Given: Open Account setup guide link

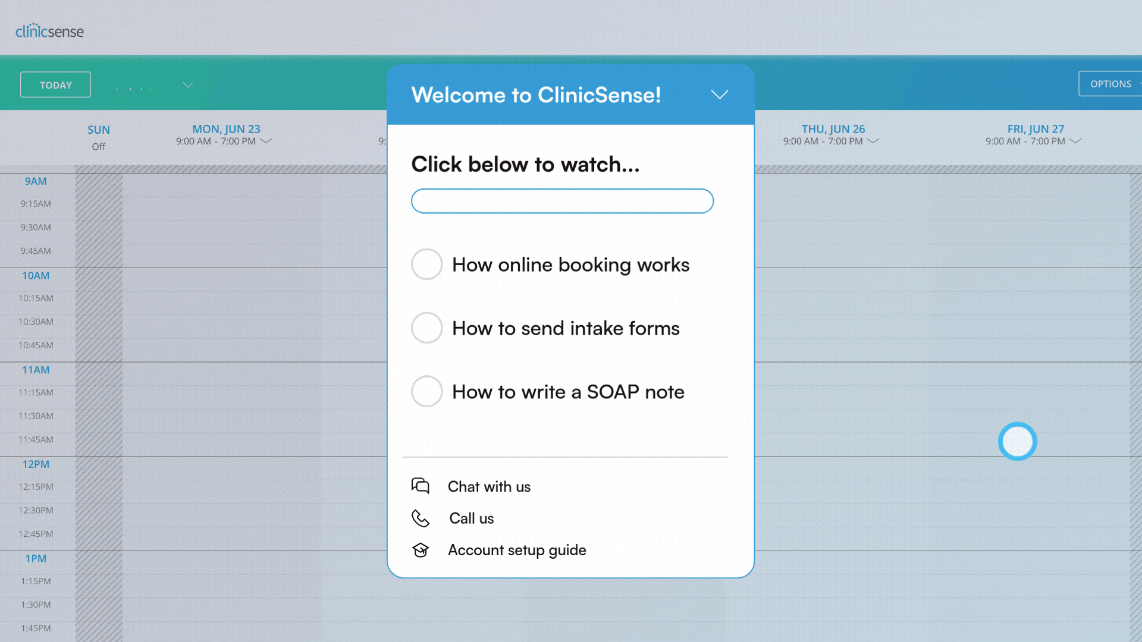Looking at the screenshot, I should [517, 550].
